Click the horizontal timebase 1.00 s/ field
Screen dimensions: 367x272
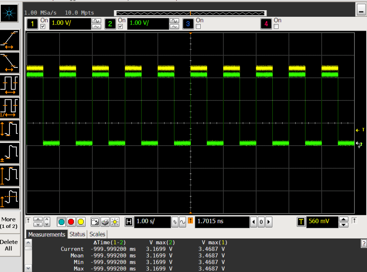[x=152, y=222]
